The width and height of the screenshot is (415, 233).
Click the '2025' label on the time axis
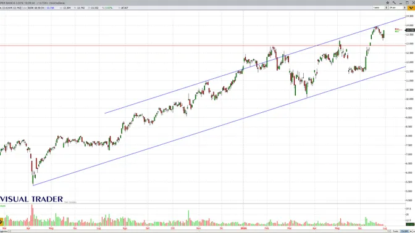click(x=243, y=228)
